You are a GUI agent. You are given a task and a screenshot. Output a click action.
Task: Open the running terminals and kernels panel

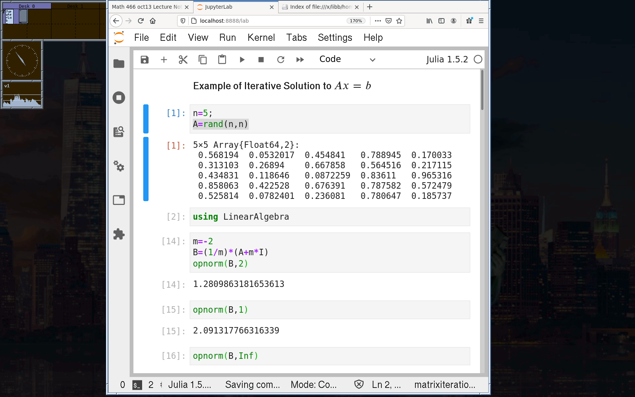(119, 98)
